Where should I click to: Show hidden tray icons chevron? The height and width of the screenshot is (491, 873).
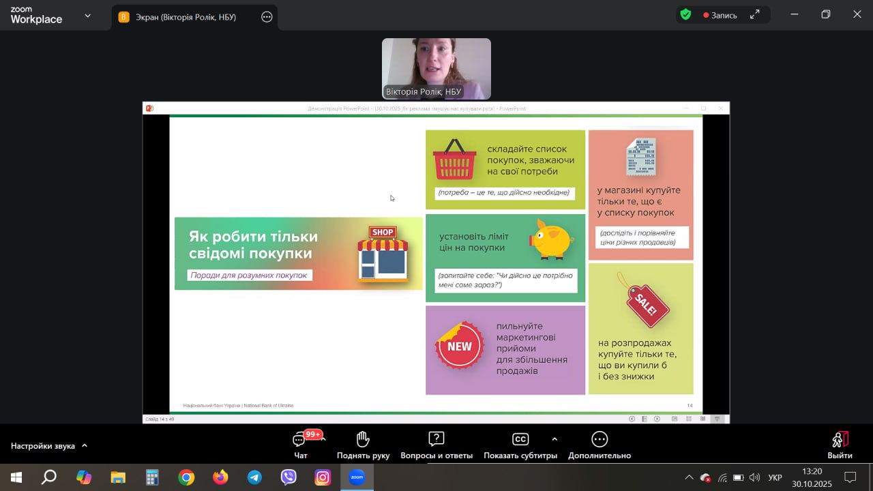coord(689,477)
